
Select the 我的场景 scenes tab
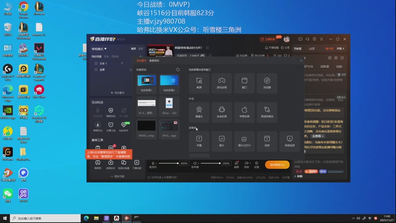[x=97, y=56]
